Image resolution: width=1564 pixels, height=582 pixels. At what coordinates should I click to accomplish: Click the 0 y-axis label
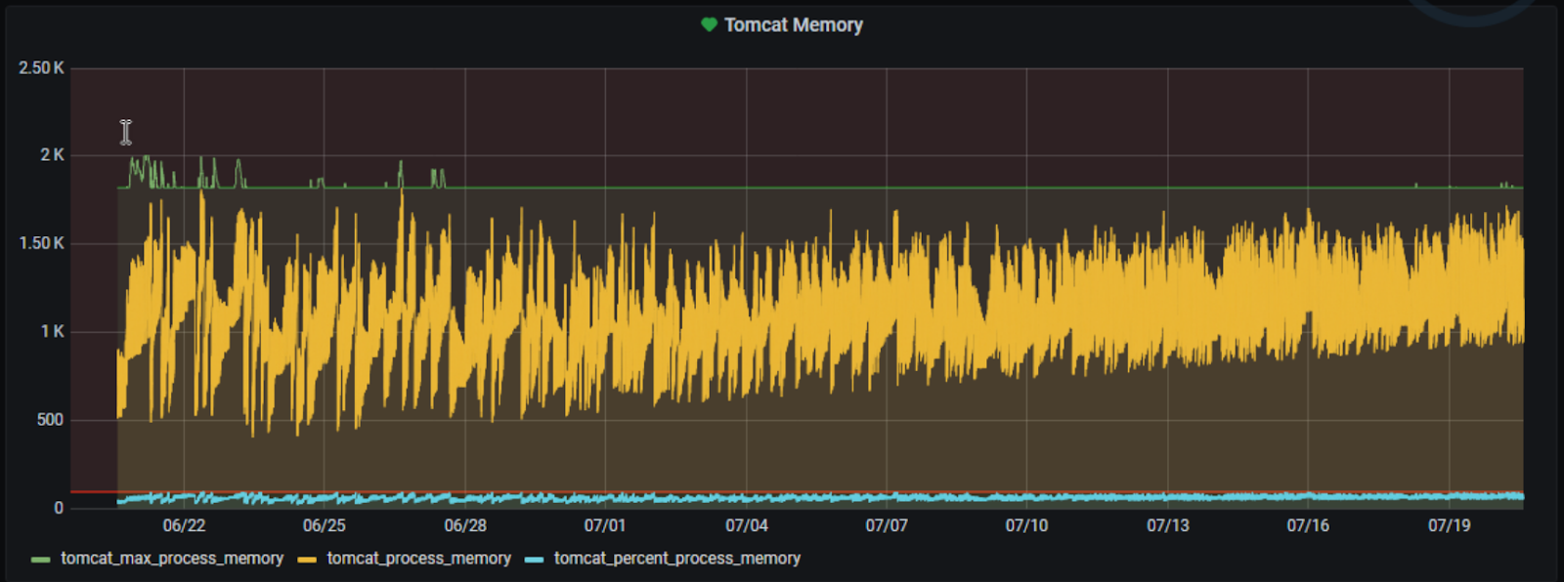pos(59,508)
